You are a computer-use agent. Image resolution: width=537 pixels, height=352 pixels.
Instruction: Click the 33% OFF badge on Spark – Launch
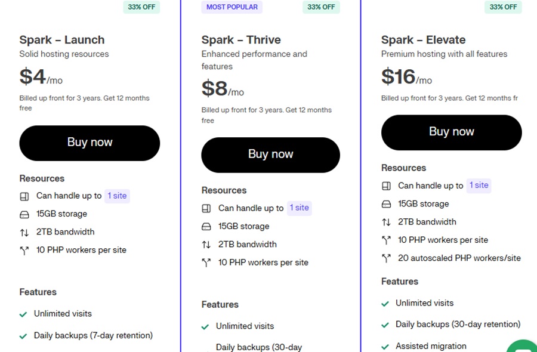click(141, 7)
